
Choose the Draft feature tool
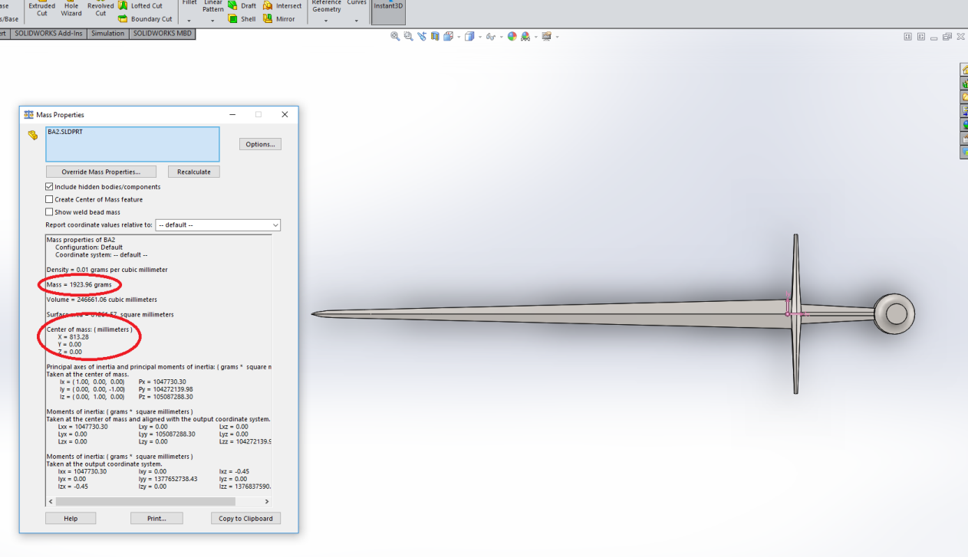click(x=232, y=5)
